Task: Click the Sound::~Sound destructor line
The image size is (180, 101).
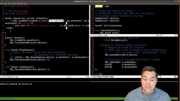Action: 15,38
